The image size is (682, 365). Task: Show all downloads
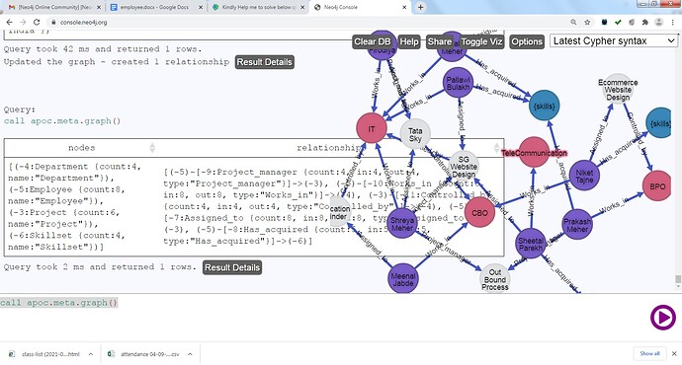pyautogui.click(x=649, y=354)
